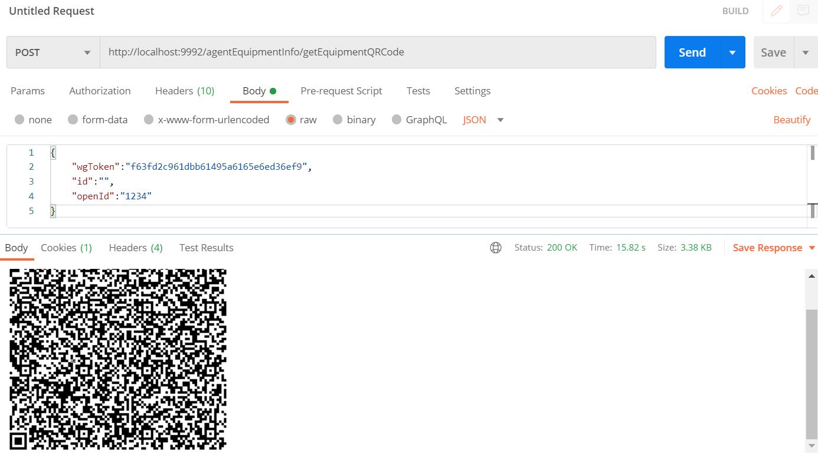Open the Headers (10) request tab

pos(184,91)
